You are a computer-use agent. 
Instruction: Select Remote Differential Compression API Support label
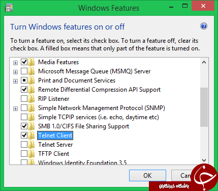[x=100, y=90]
